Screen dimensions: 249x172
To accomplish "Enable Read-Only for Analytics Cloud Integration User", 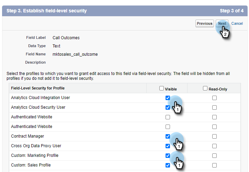I will pyautogui.click(x=215, y=98).
